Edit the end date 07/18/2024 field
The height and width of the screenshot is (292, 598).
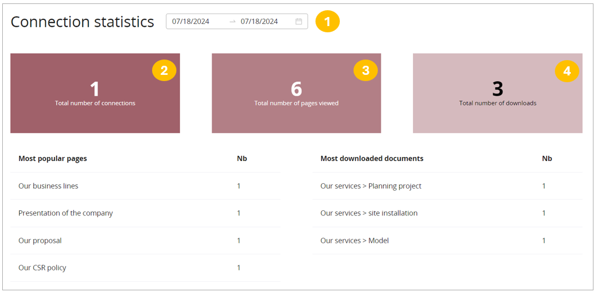[x=259, y=22]
